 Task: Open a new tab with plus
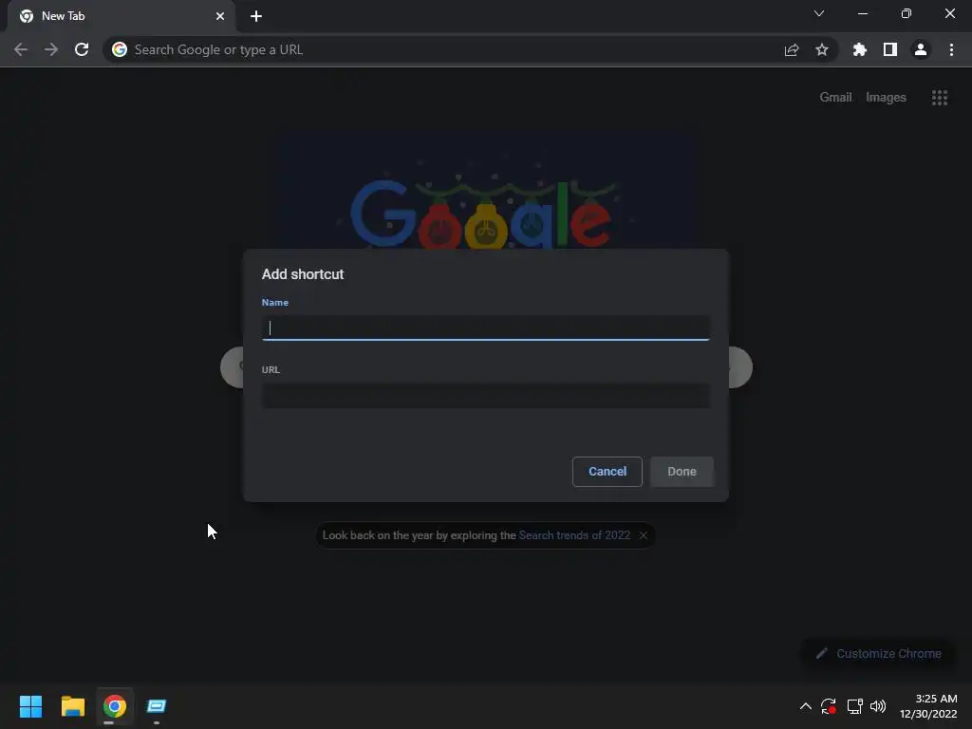pos(256,16)
